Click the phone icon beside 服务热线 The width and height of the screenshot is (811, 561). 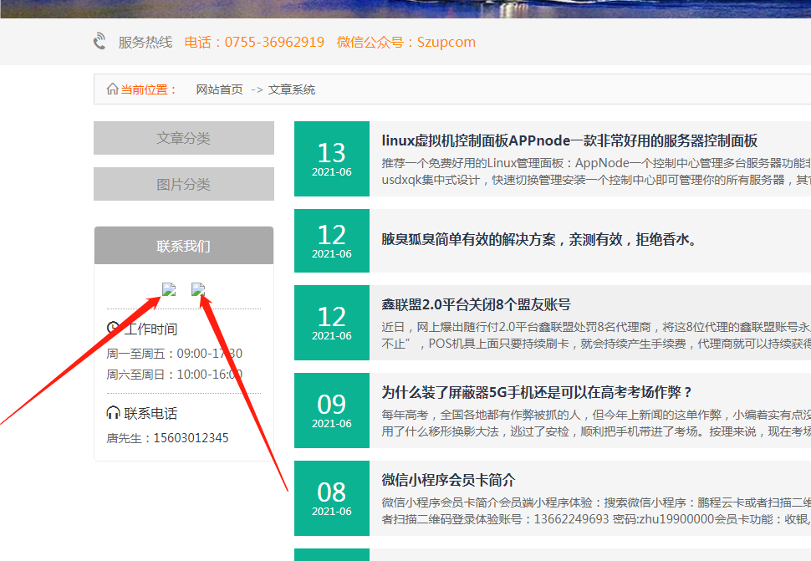[100, 41]
